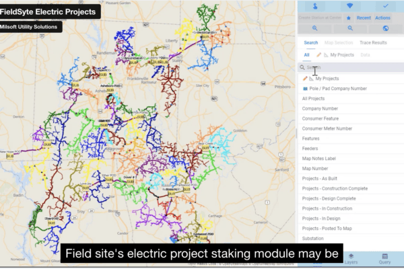Open favorites with the star icon
404x269 pixels.
348,17
